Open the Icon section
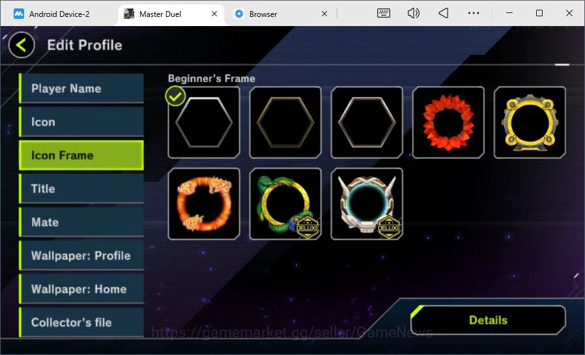 [x=81, y=122]
